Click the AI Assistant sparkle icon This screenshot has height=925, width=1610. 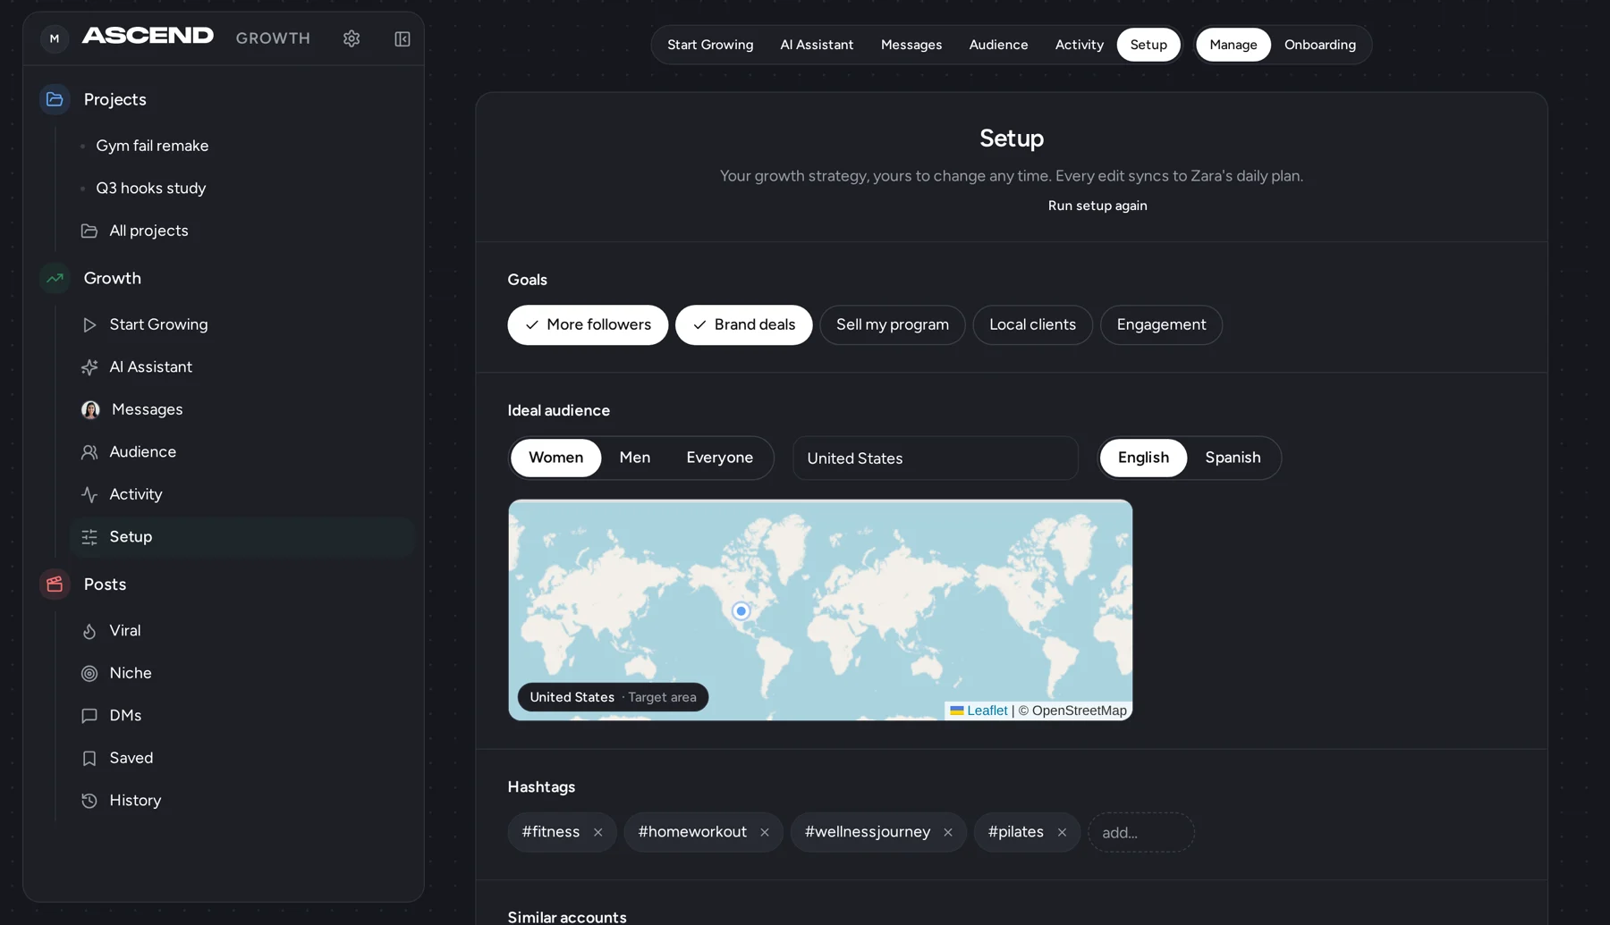point(89,367)
